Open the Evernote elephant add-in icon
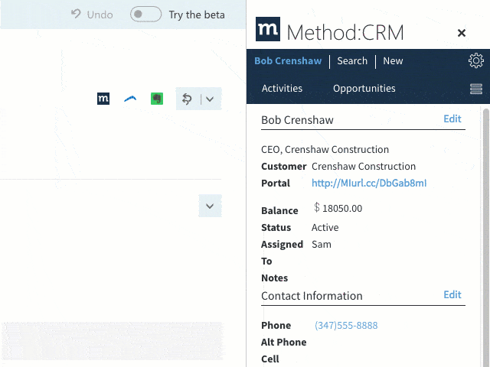 pyautogui.click(x=157, y=99)
